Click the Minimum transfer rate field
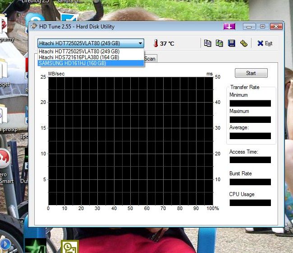Image resolution: width=293 pixels, height=253 pixels. pos(250,103)
